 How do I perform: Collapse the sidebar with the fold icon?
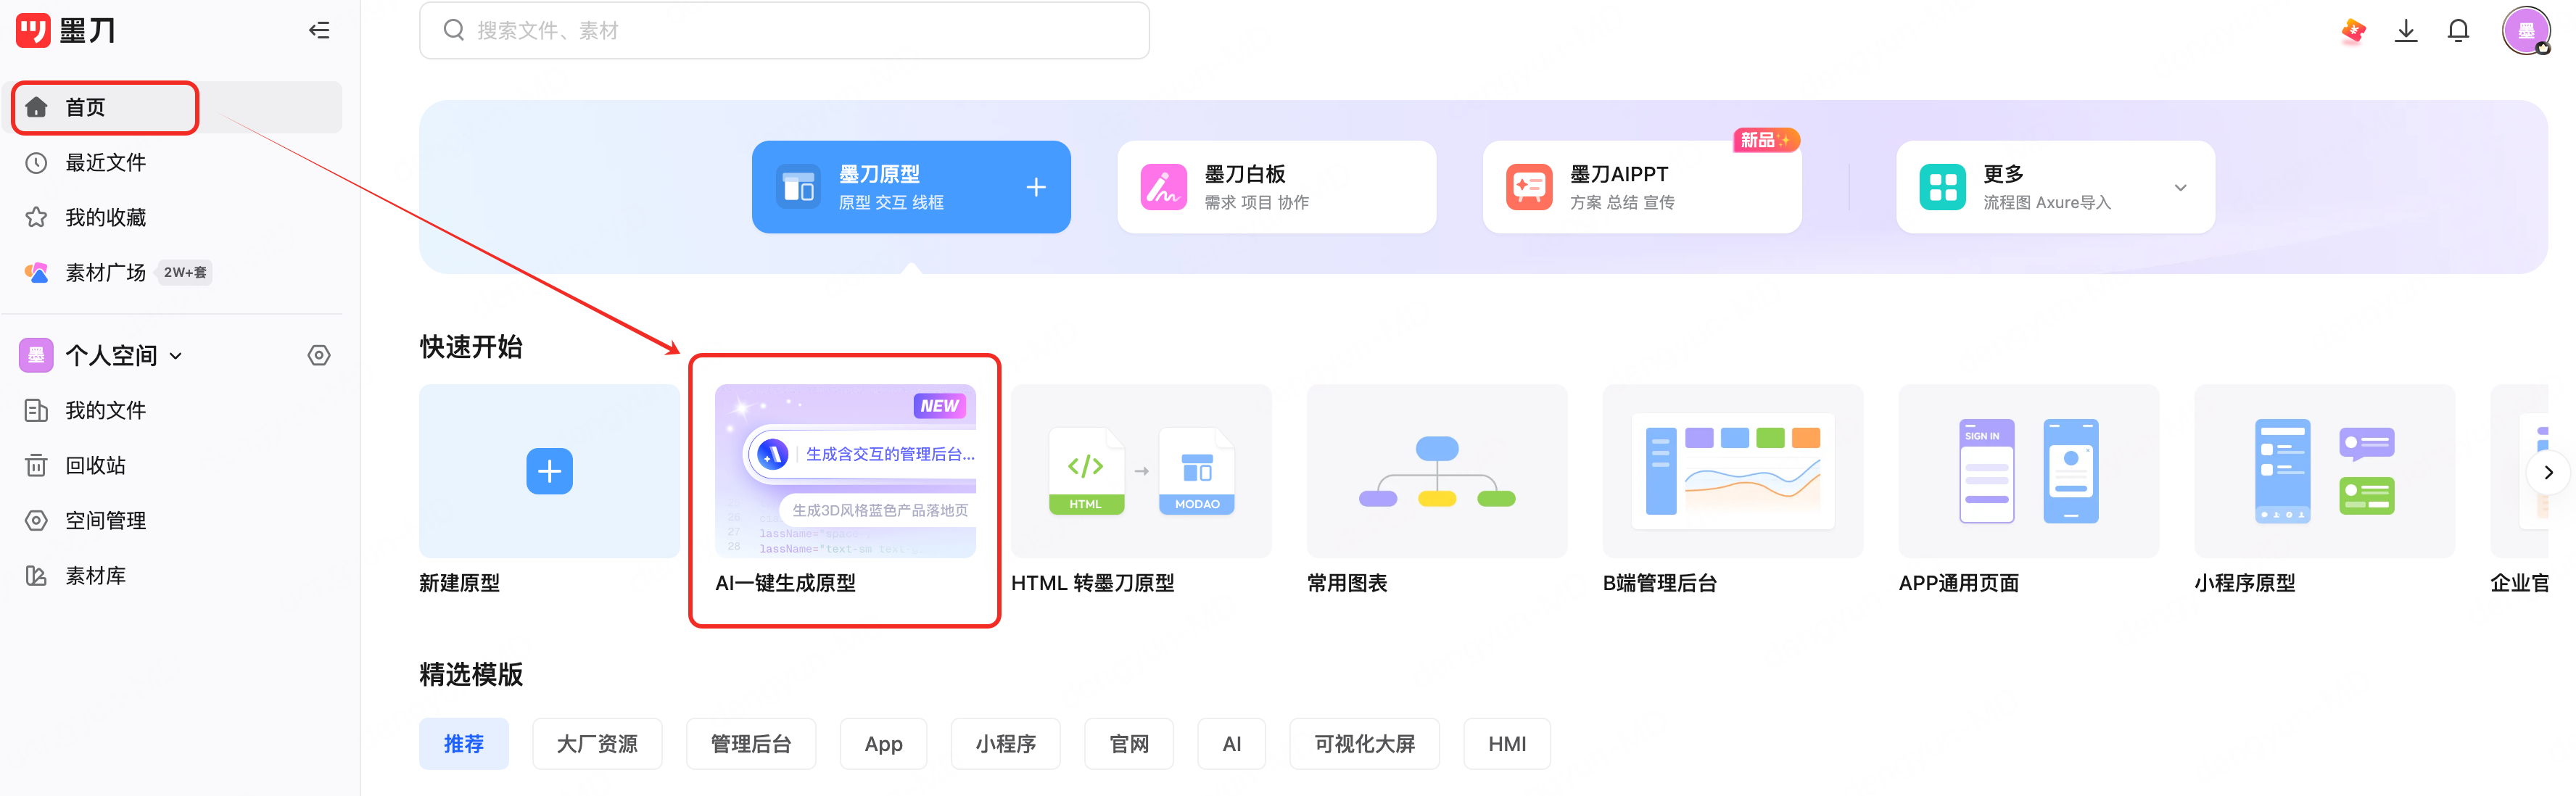tap(319, 30)
